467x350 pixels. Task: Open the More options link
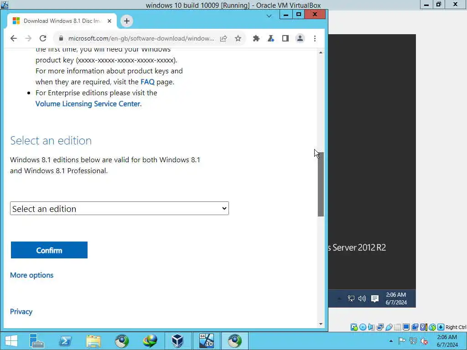[32, 275]
